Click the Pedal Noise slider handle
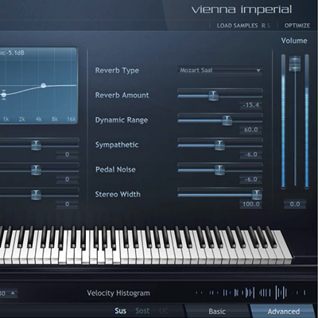The width and height of the screenshot is (318, 318). click(219, 170)
